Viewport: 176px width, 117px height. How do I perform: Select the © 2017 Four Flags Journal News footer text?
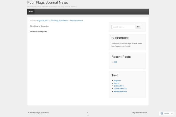point(38,113)
